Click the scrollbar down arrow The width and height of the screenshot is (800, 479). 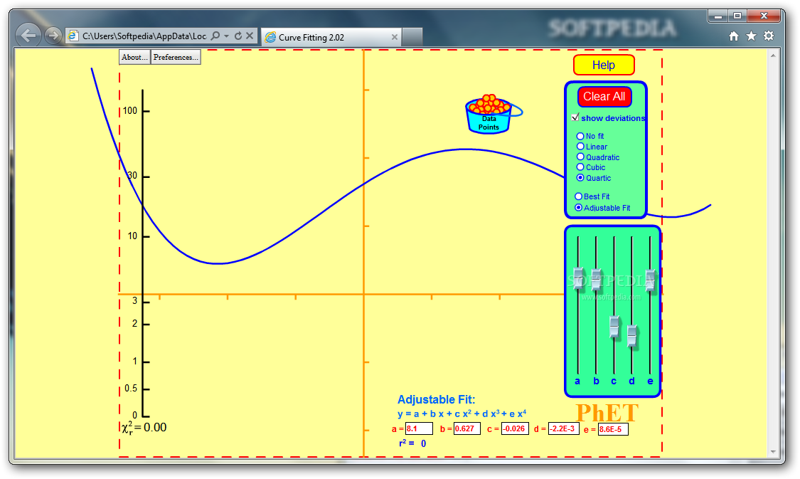tap(773, 452)
